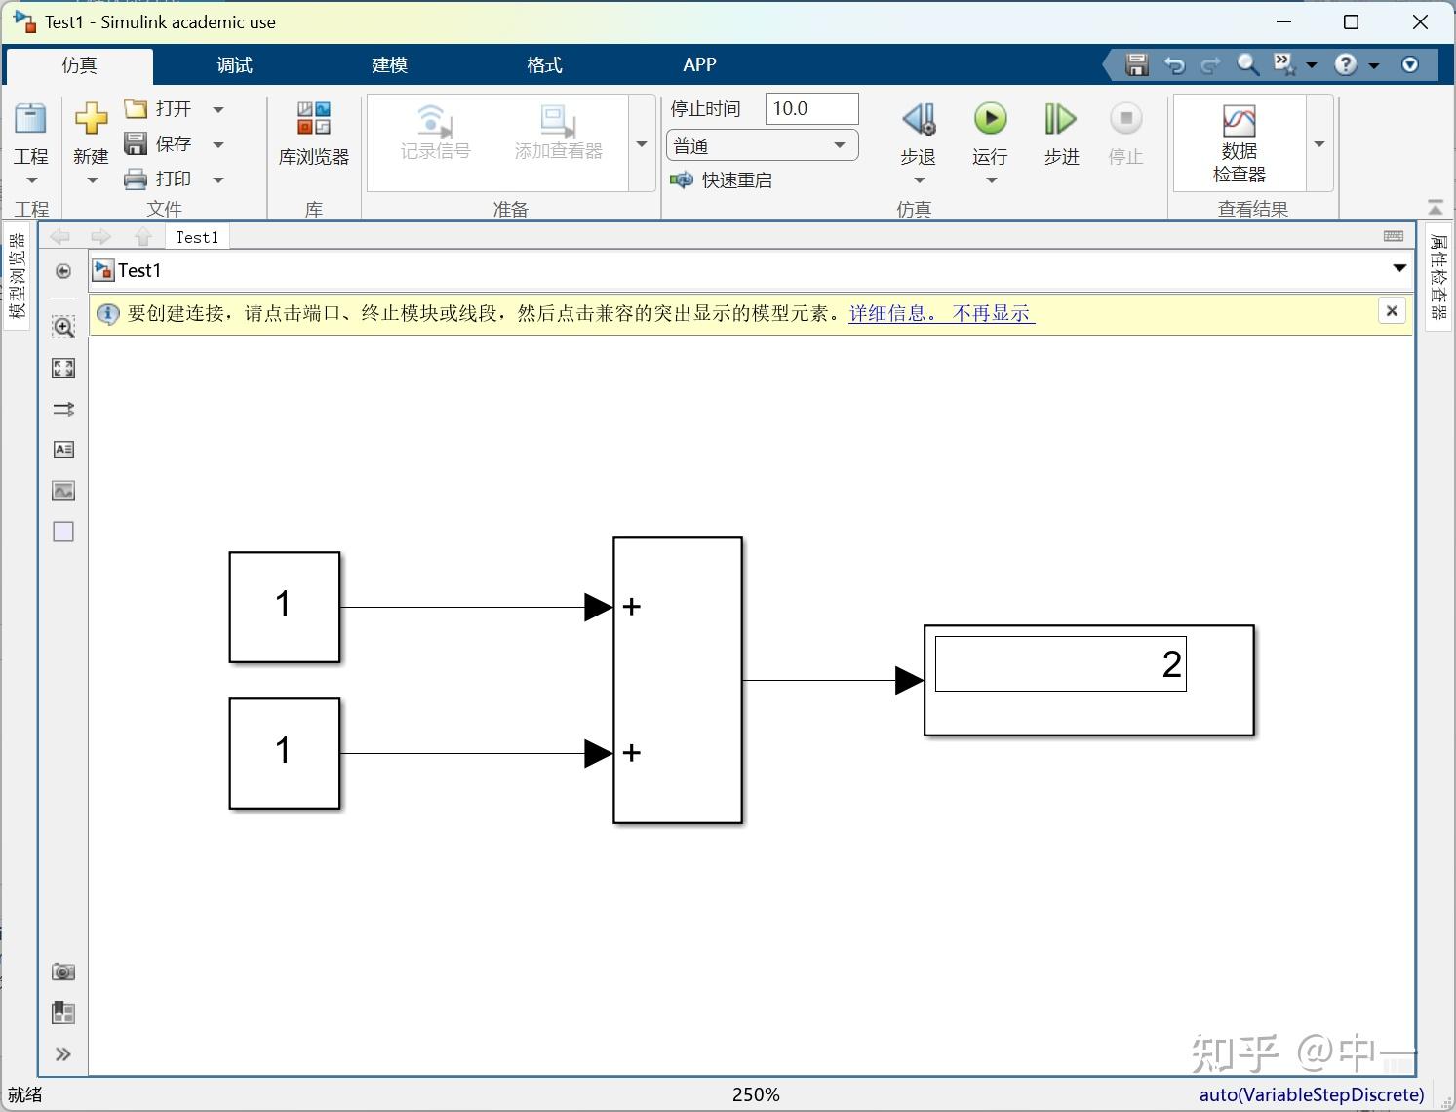This screenshot has width=1456, height=1112.
Task: Click the screenshot camera icon in palette
Action: pyautogui.click(x=63, y=972)
